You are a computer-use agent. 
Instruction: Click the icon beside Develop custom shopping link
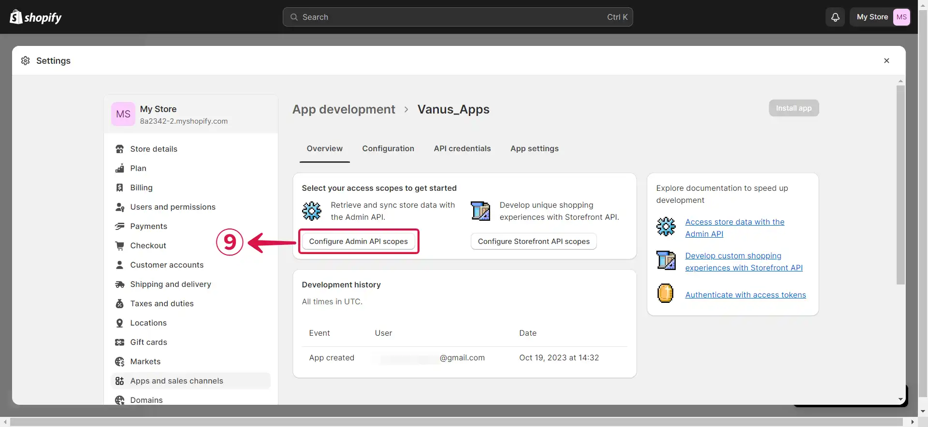click(666, 260)
